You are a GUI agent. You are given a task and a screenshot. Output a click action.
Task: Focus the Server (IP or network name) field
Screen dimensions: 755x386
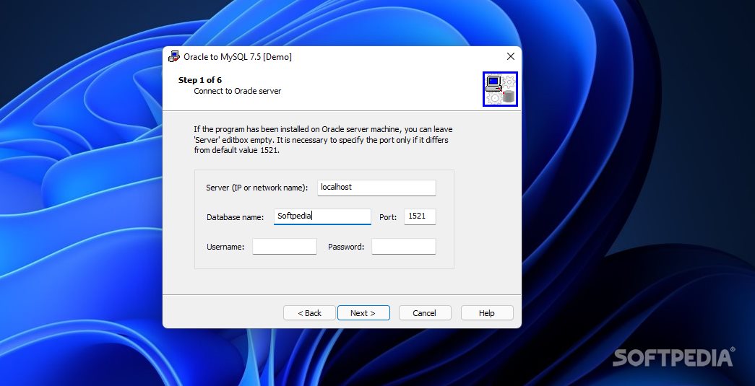click(376, 188)
